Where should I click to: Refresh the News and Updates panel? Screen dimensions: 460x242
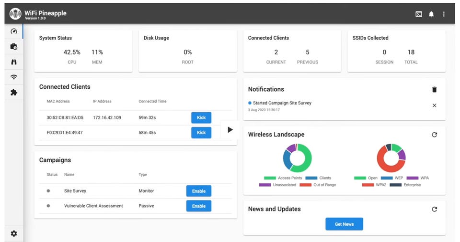coord(435,209)
